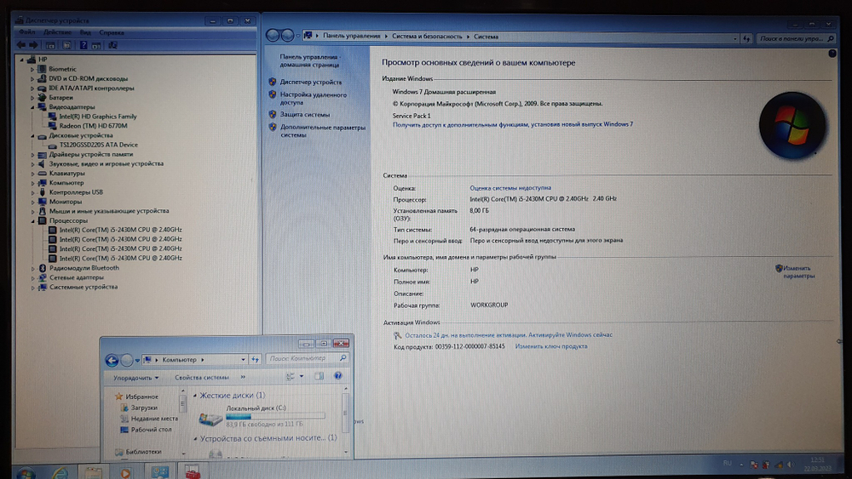Click network icon in system tray

pos(779,465)
